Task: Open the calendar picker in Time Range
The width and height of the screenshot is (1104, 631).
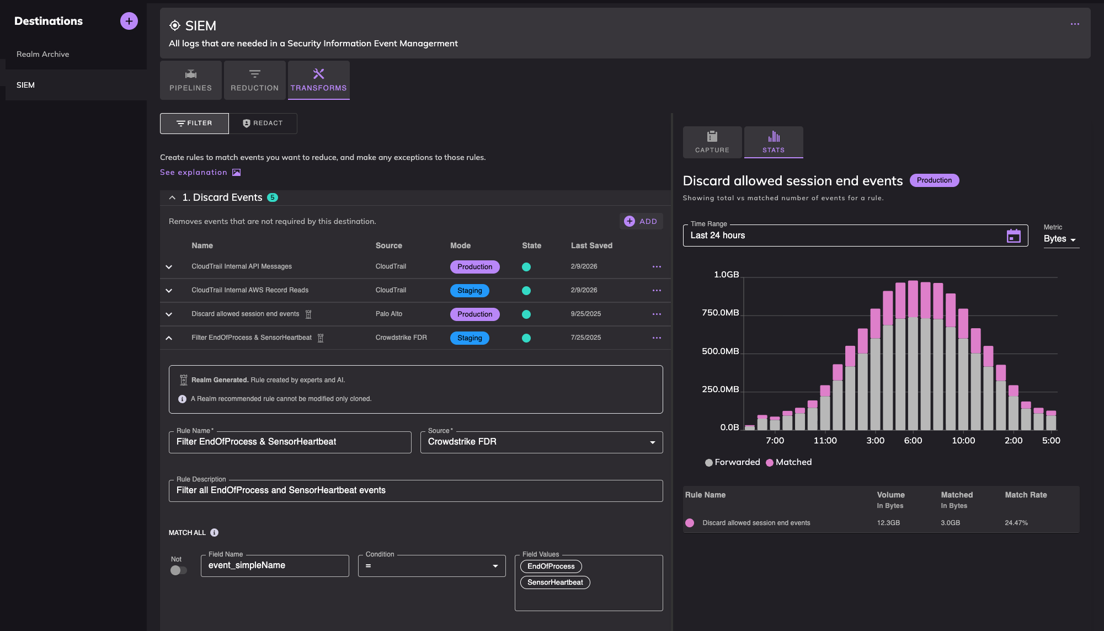Action: [1014, 236]
